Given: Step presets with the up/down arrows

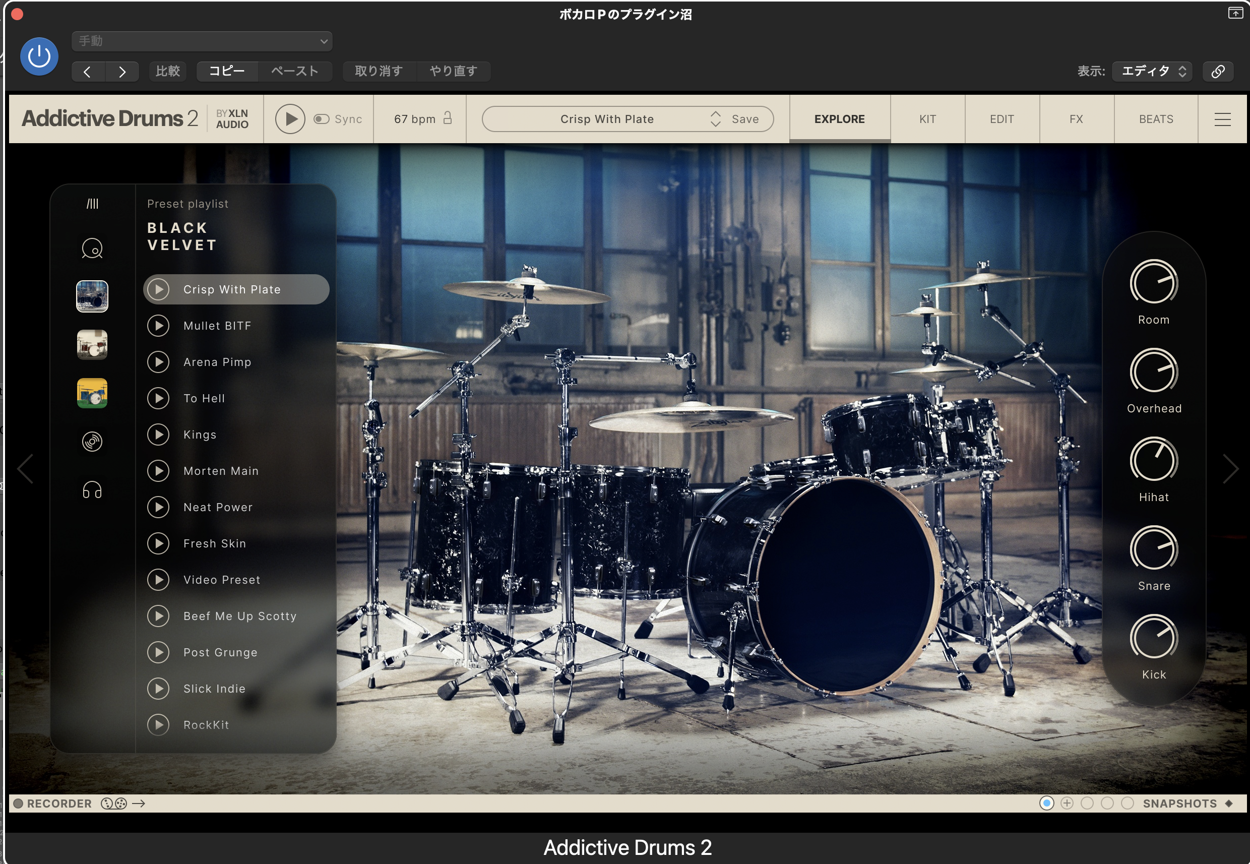Looking at the screenshot, I should (x=715, y=119).
